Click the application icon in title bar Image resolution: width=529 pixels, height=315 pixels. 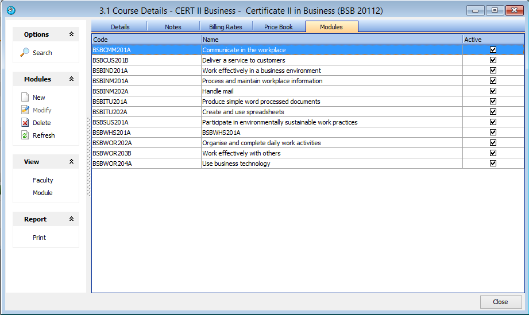(x=10, y=10)
